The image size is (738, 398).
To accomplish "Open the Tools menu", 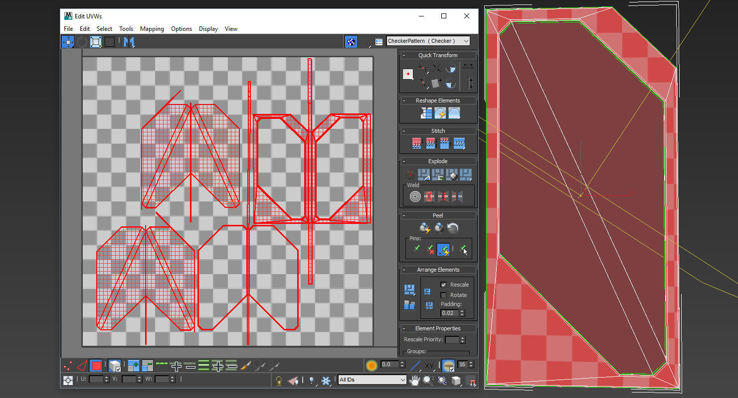I will pos(126,29).
